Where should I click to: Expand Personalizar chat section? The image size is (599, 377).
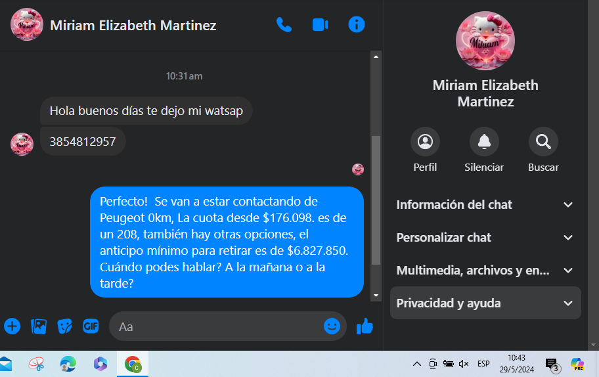tap(485, 238)
